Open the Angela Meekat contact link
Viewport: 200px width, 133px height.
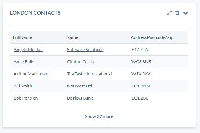point(28,50)
